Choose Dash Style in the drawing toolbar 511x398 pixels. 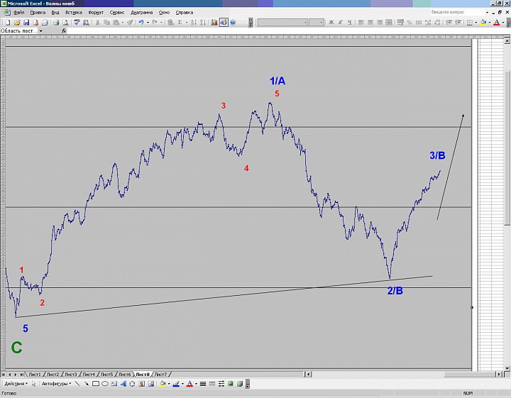point(211,384)
